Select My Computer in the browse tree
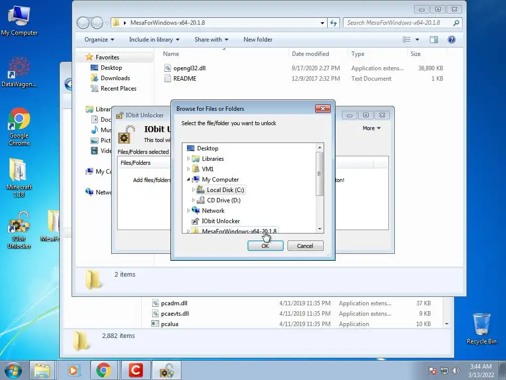This screenshot has height=380, width=506. pos(220,179)
